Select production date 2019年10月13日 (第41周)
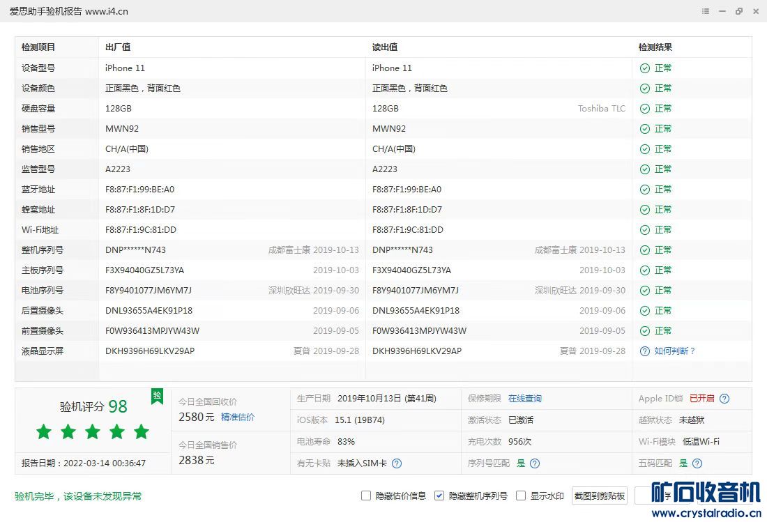 pos(387,399)
